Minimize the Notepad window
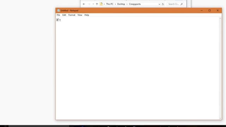The image size is (226, 127). (x=202, y=10)
